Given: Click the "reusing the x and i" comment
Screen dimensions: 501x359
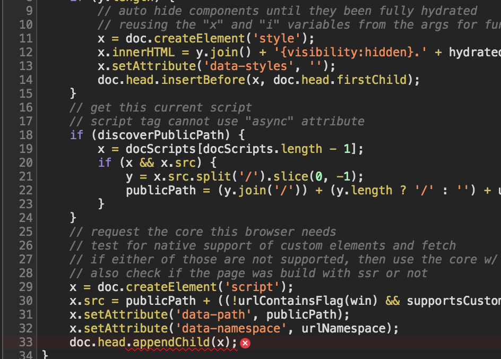Looking at the screenshot, I should pyautogui.click(x=299, y=24).
